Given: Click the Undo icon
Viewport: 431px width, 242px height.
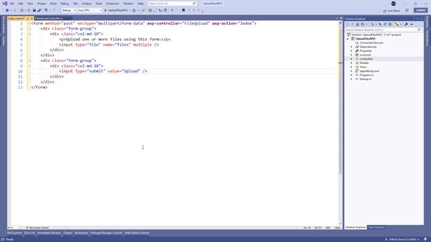Looking at the screenshot, I should 46,11.
